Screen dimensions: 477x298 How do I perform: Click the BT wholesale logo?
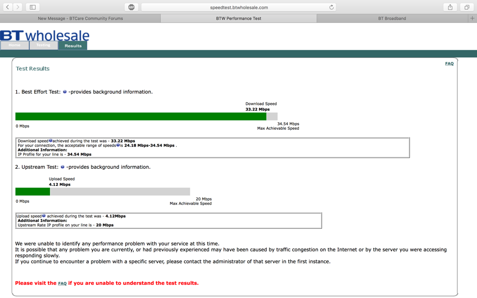click(45, 35)
